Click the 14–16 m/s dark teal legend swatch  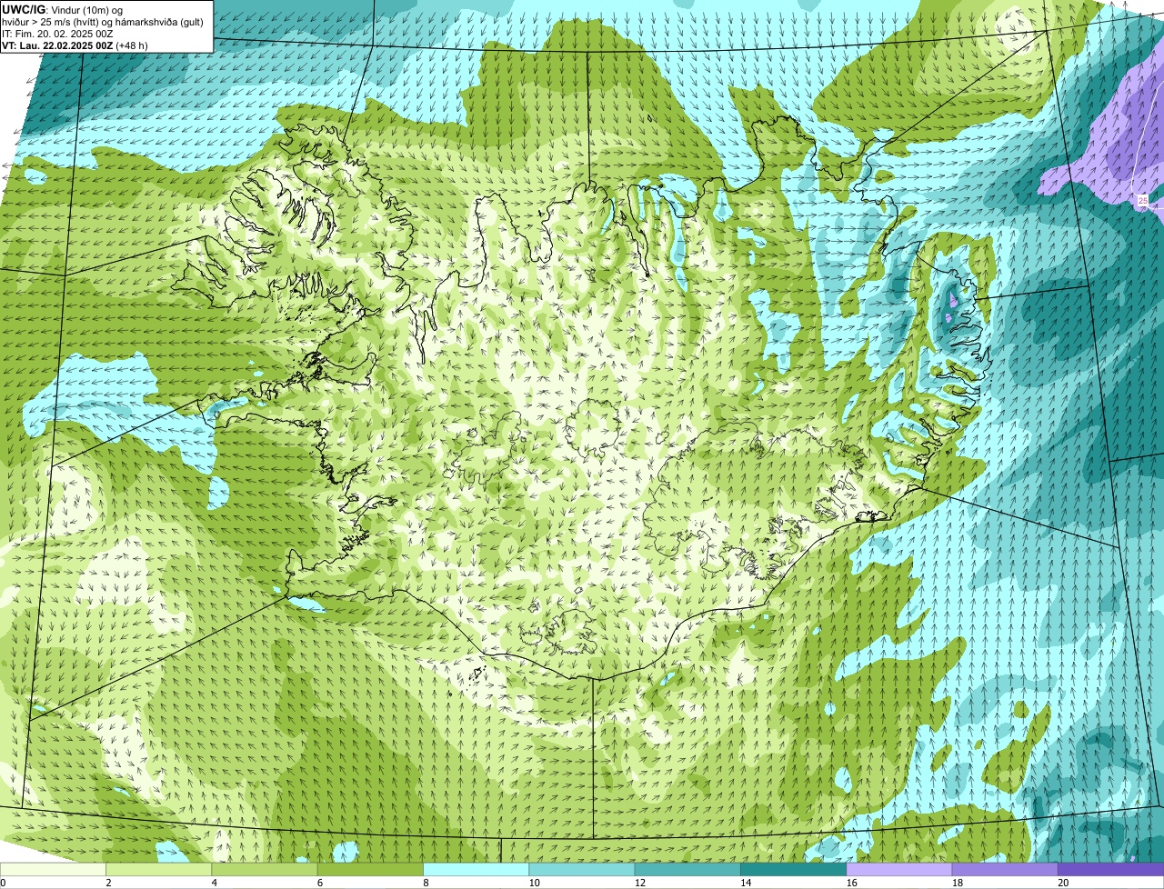coord(793,869)
